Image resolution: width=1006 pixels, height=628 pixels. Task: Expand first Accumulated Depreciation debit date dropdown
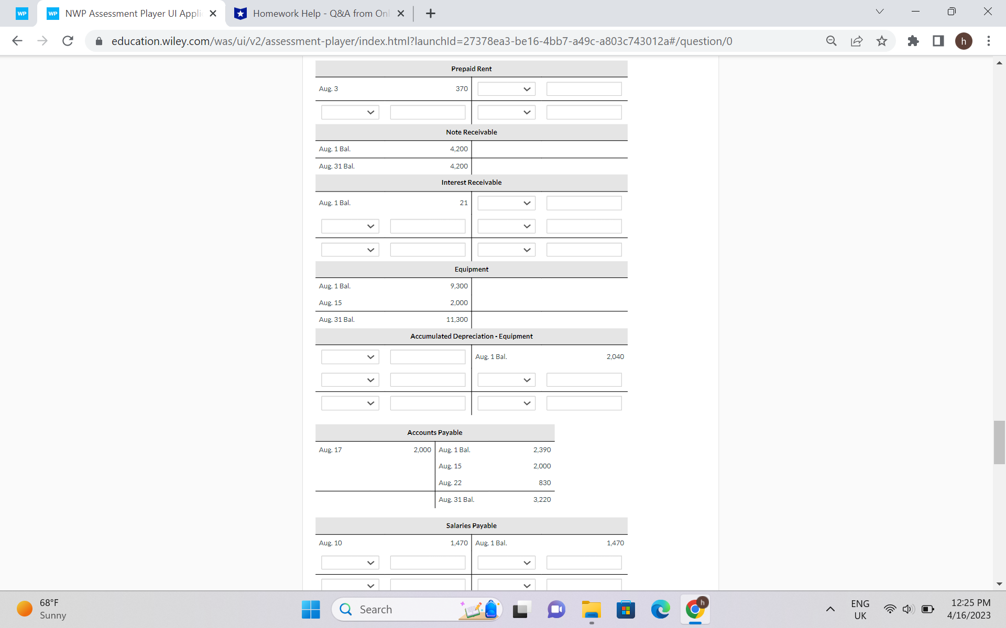click(350, 357)
